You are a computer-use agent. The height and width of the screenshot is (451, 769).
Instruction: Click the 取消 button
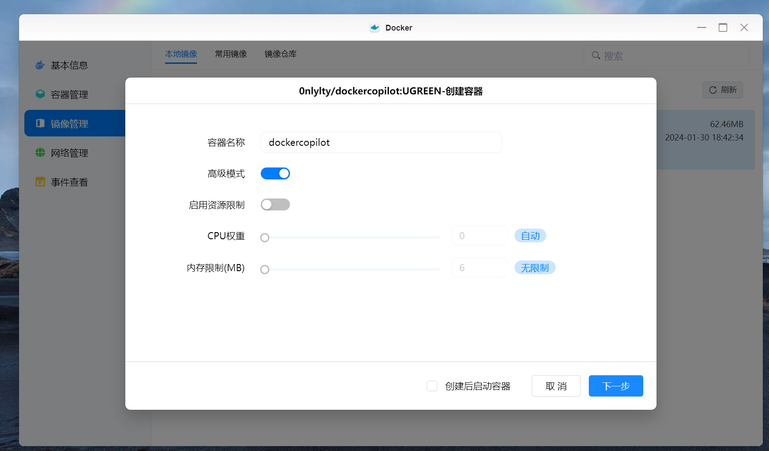556,386
